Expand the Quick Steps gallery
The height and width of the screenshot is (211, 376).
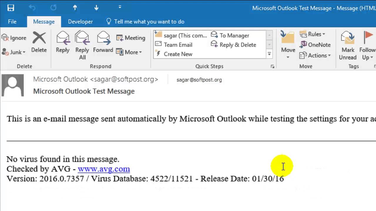click(x=269, y=54)
